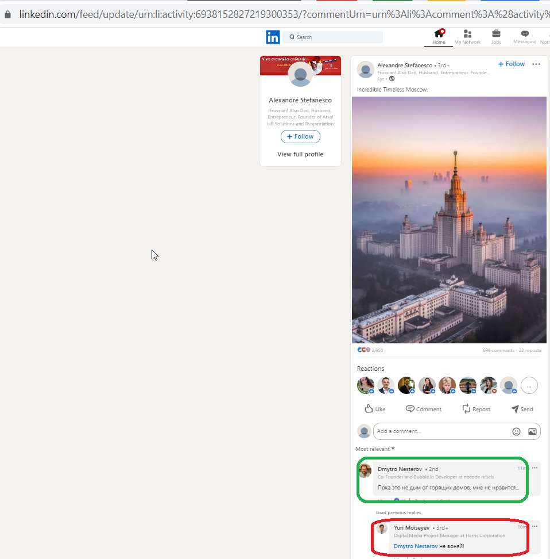Screen dimensions: 550x559
Task: Add image icon in comment box
Action: point(532,432)
